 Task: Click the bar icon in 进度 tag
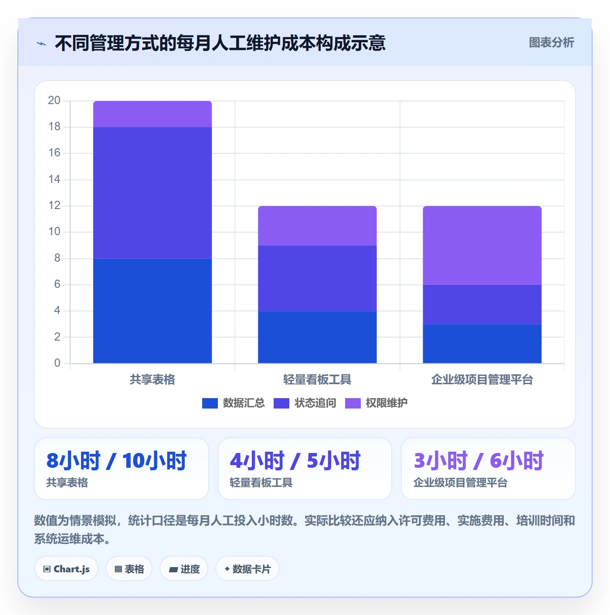(x=173, y=569)
